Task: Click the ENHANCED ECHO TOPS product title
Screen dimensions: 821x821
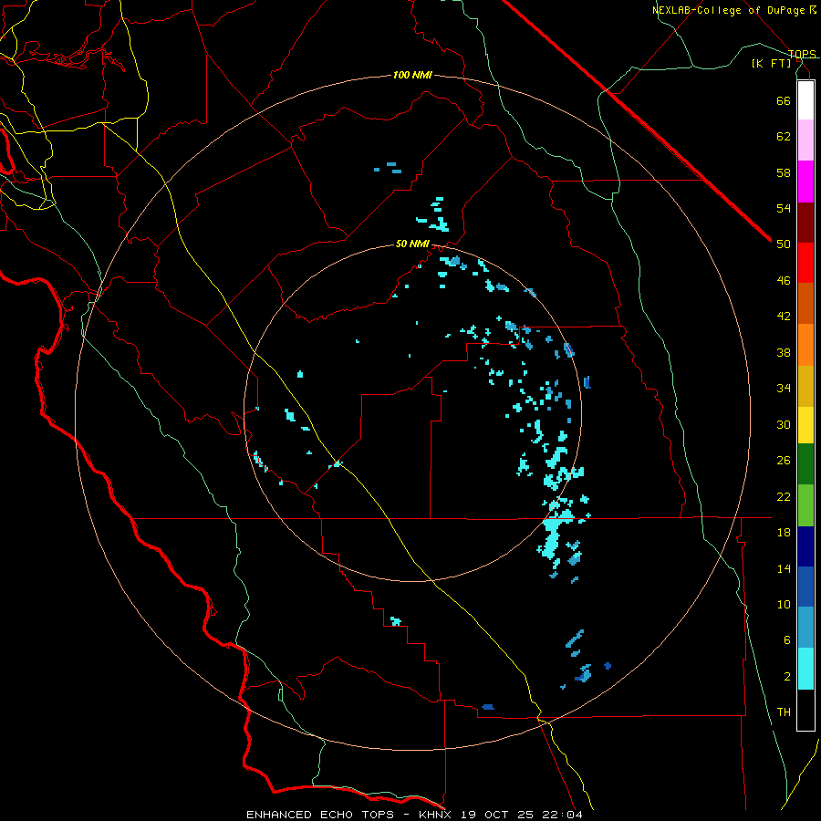Action: tap(320, 815)
